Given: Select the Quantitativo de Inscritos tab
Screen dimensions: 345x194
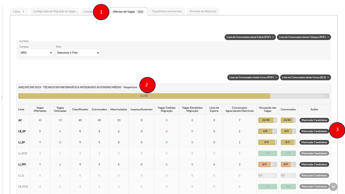Looking at the screenshot, I should [x=167, y=12].
